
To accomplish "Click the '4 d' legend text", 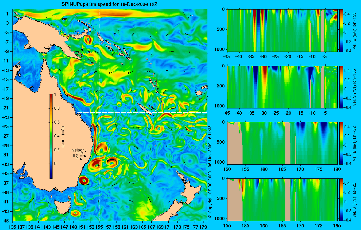I will click(79, 159).
